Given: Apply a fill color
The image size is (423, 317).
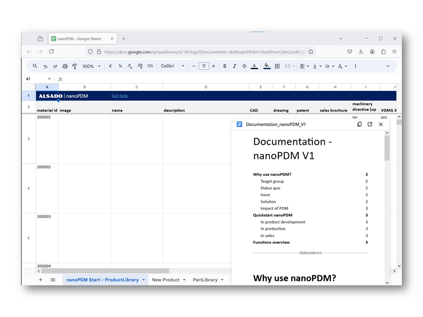Looking at the screenshot, I should point(267,66).
